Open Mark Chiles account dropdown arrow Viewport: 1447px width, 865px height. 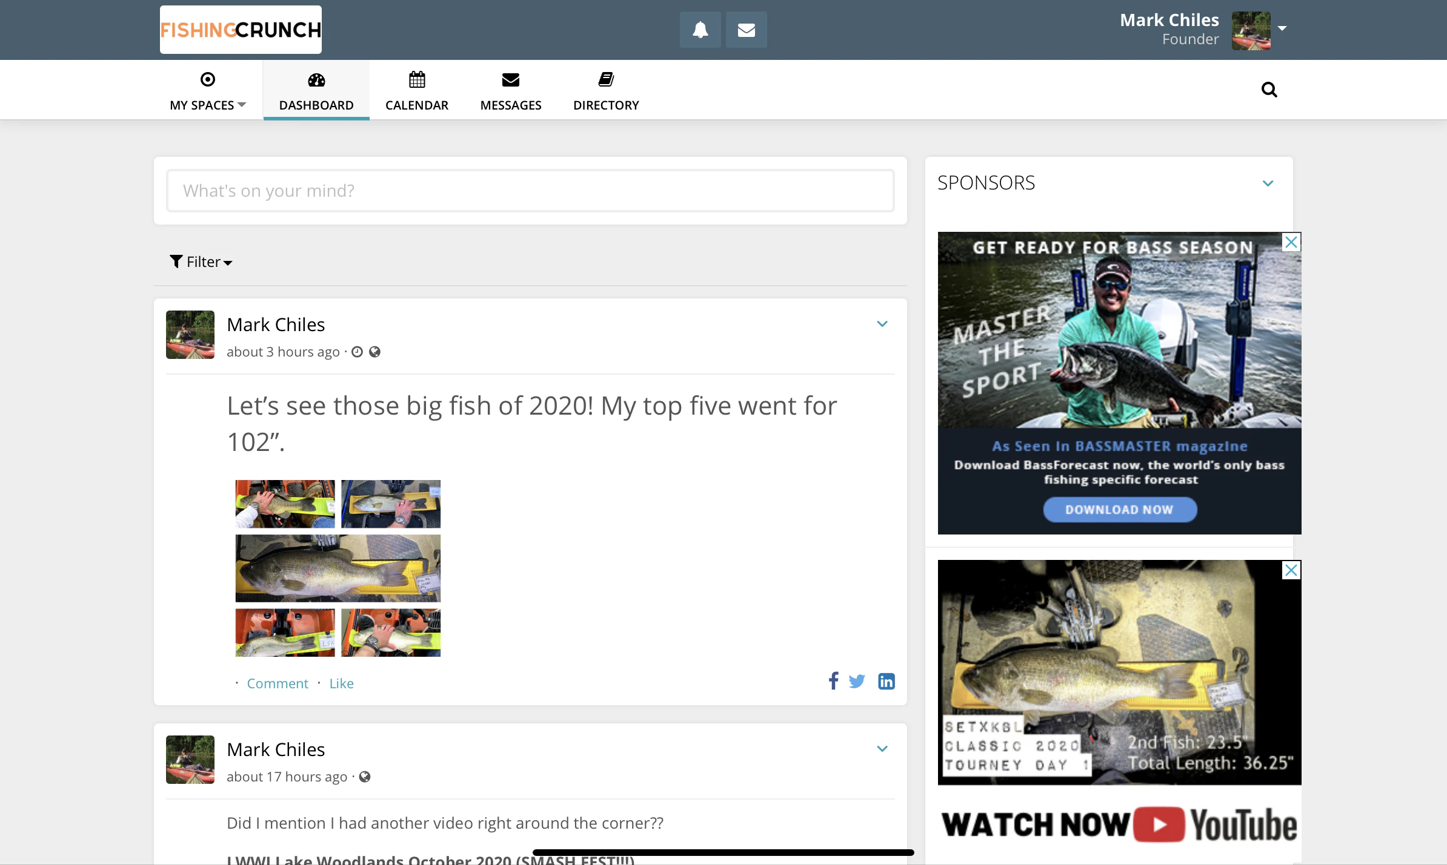coord(1282,28)
